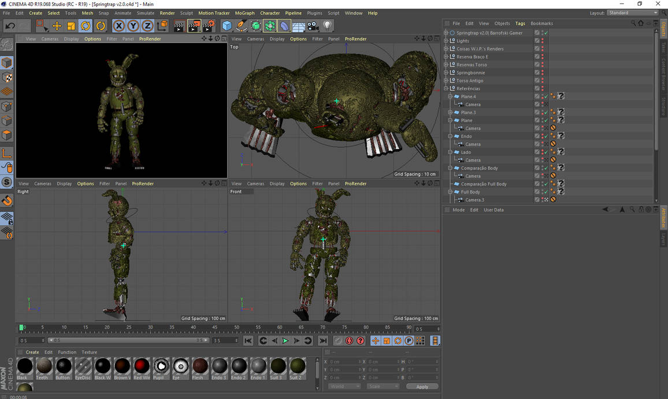Viewport: 668px width, 399px height.
Task: Click frame 50 on the timeline ruler
Action: [x=236, y=327]
